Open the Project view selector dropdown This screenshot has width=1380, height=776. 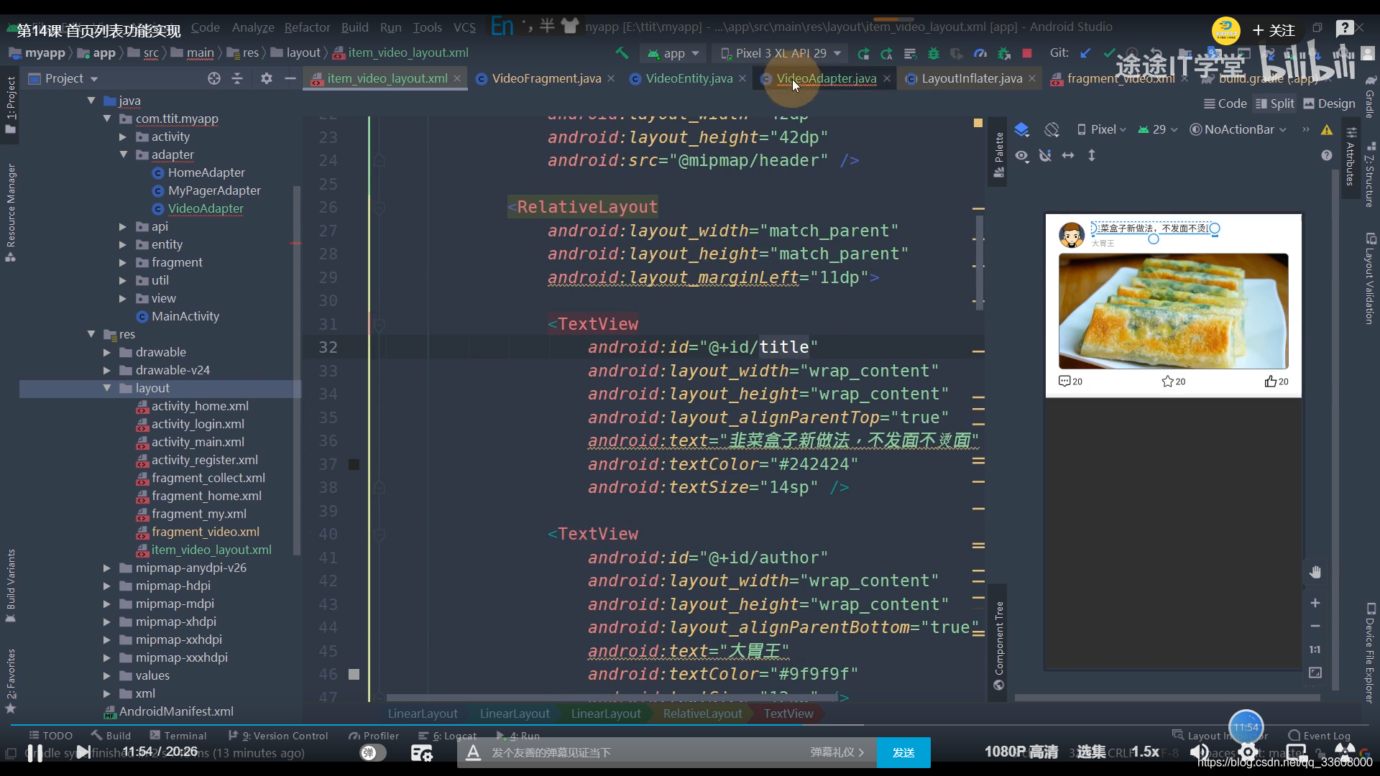pos(63,78)
